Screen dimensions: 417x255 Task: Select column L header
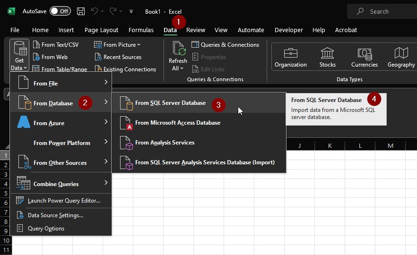pyautogui.click(x=360, y=145)
